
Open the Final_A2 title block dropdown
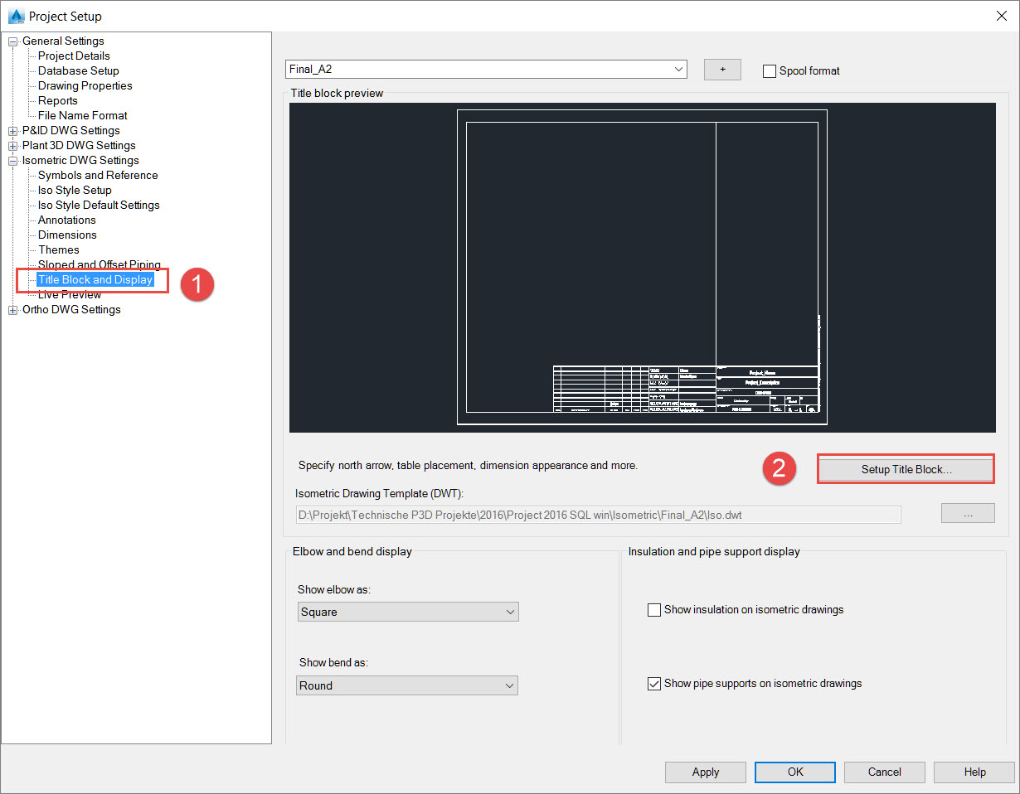(x=678, y=69)
